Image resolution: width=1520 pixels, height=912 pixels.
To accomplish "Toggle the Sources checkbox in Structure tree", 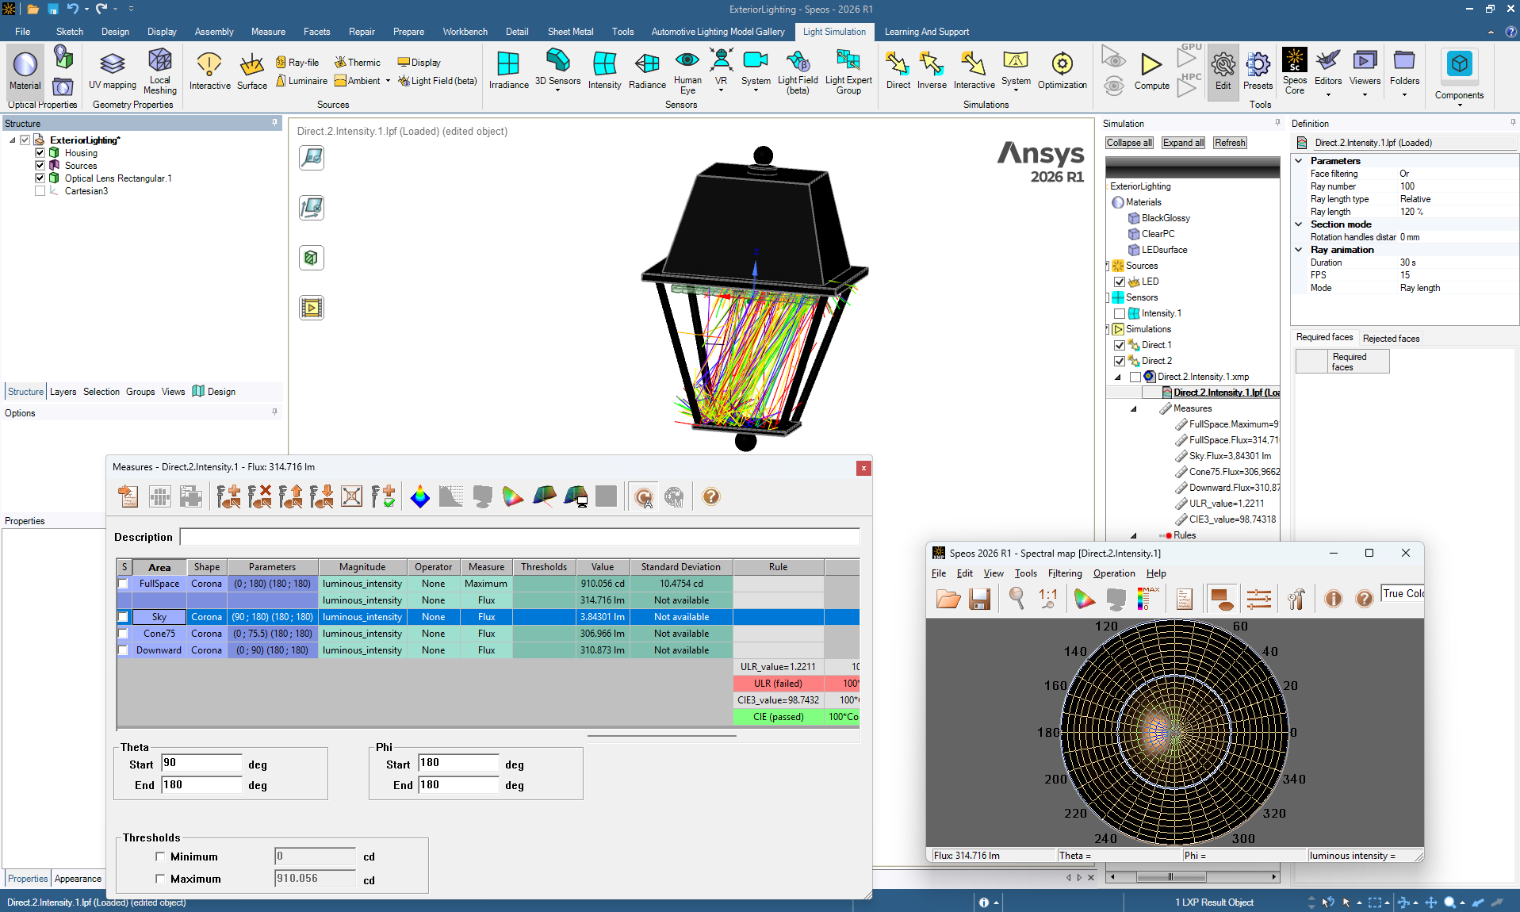I will tap(40, 166).
